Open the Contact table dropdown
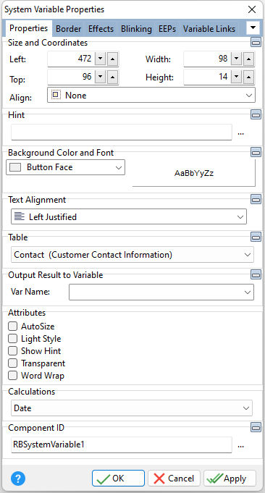The height and width of the screenshot is (493, 265). pyautogui.click(x=132, y=255)
